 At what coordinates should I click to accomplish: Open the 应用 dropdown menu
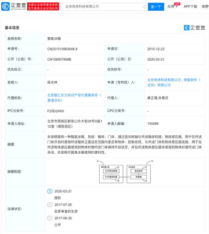[x=172, y=6]
